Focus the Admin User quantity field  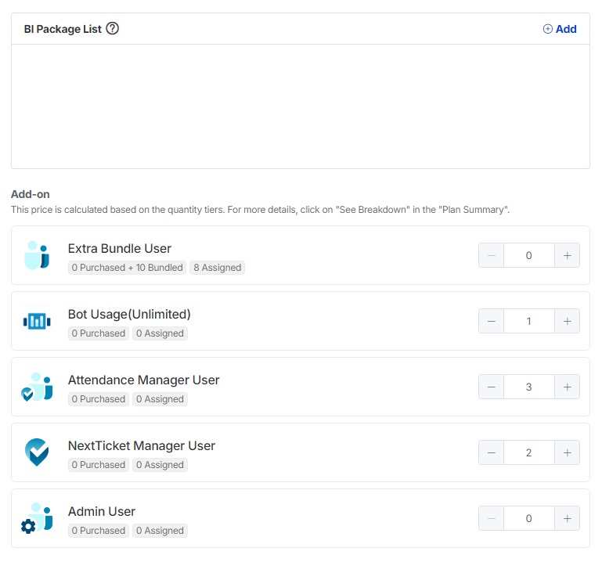click(x=529, y=518)
